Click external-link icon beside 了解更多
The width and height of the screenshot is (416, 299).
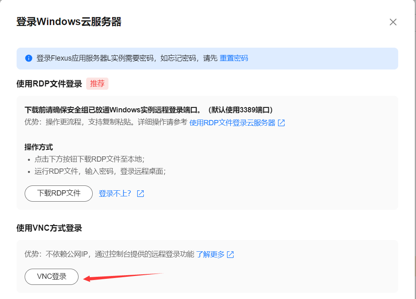coord(230,255)
